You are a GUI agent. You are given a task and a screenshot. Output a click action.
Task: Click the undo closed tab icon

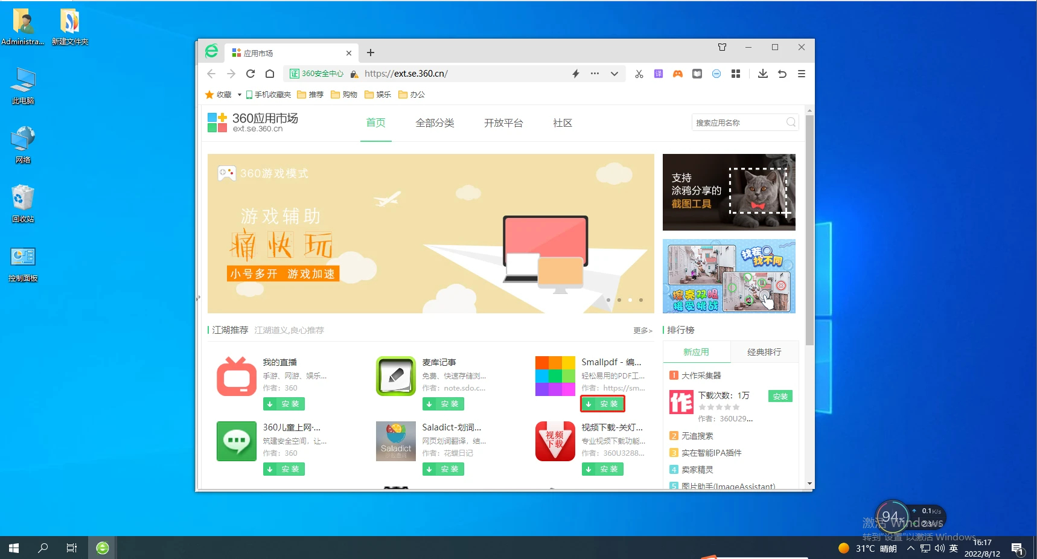point(782,74)
